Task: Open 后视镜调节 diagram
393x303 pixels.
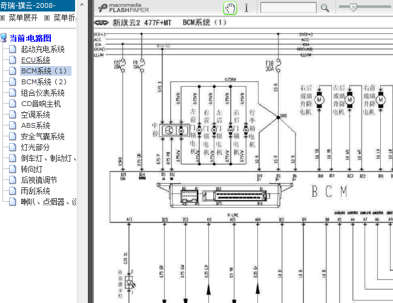Action: click(39, 180)
